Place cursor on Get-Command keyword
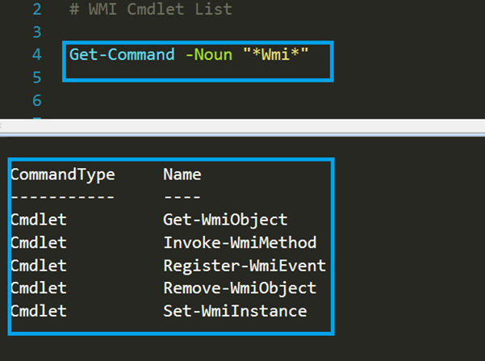The height and width of the screenshot is (361, 485). (x=122, y=55)
